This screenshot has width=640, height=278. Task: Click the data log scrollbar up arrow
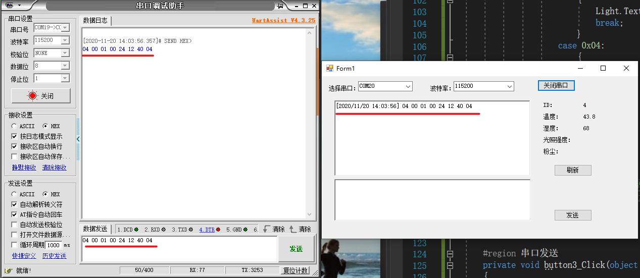coord(311,32)
